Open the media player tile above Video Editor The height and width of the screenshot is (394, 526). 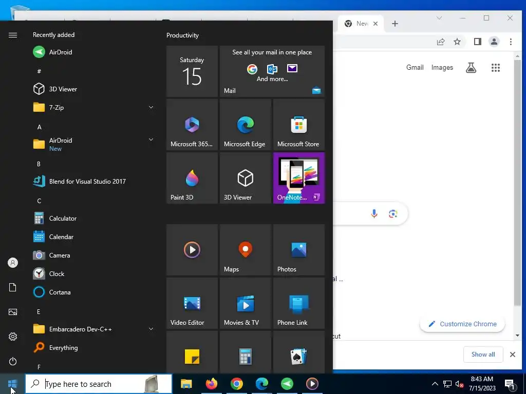tap(192, 250)
